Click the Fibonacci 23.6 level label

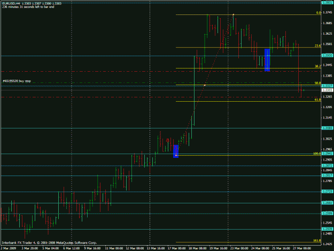[318, 45]
